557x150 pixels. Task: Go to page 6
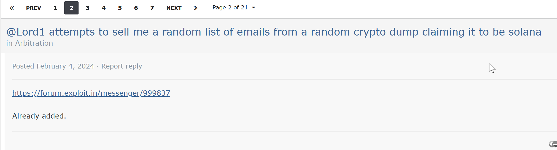[136, 8]
